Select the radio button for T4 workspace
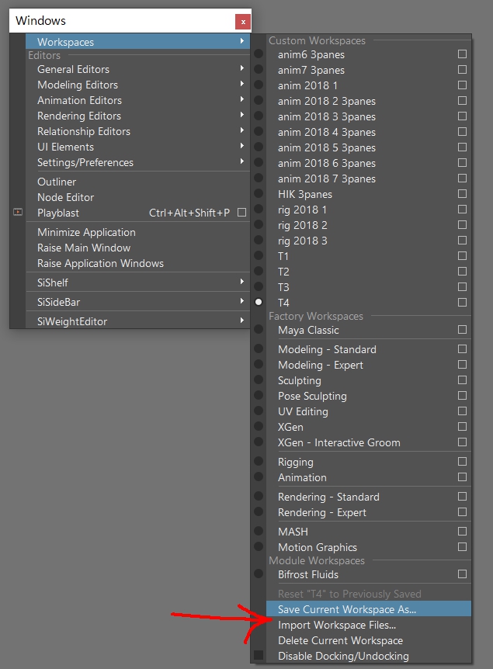Screen dimensions: 493x669 click(x=259, y=302)
